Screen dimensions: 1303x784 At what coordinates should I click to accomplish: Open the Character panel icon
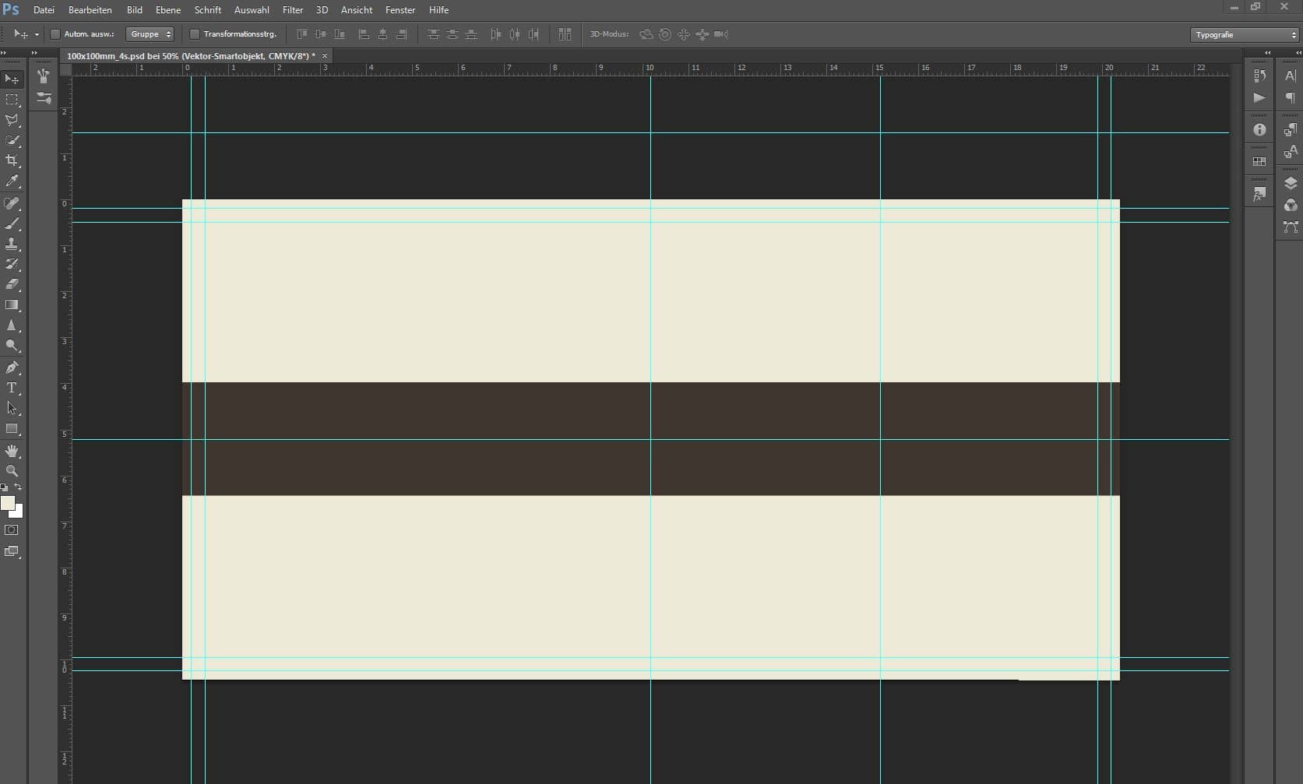(1291, 76)
